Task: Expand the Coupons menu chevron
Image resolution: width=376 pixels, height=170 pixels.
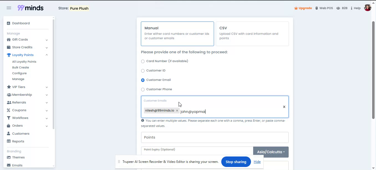Action: coord(47,110)
